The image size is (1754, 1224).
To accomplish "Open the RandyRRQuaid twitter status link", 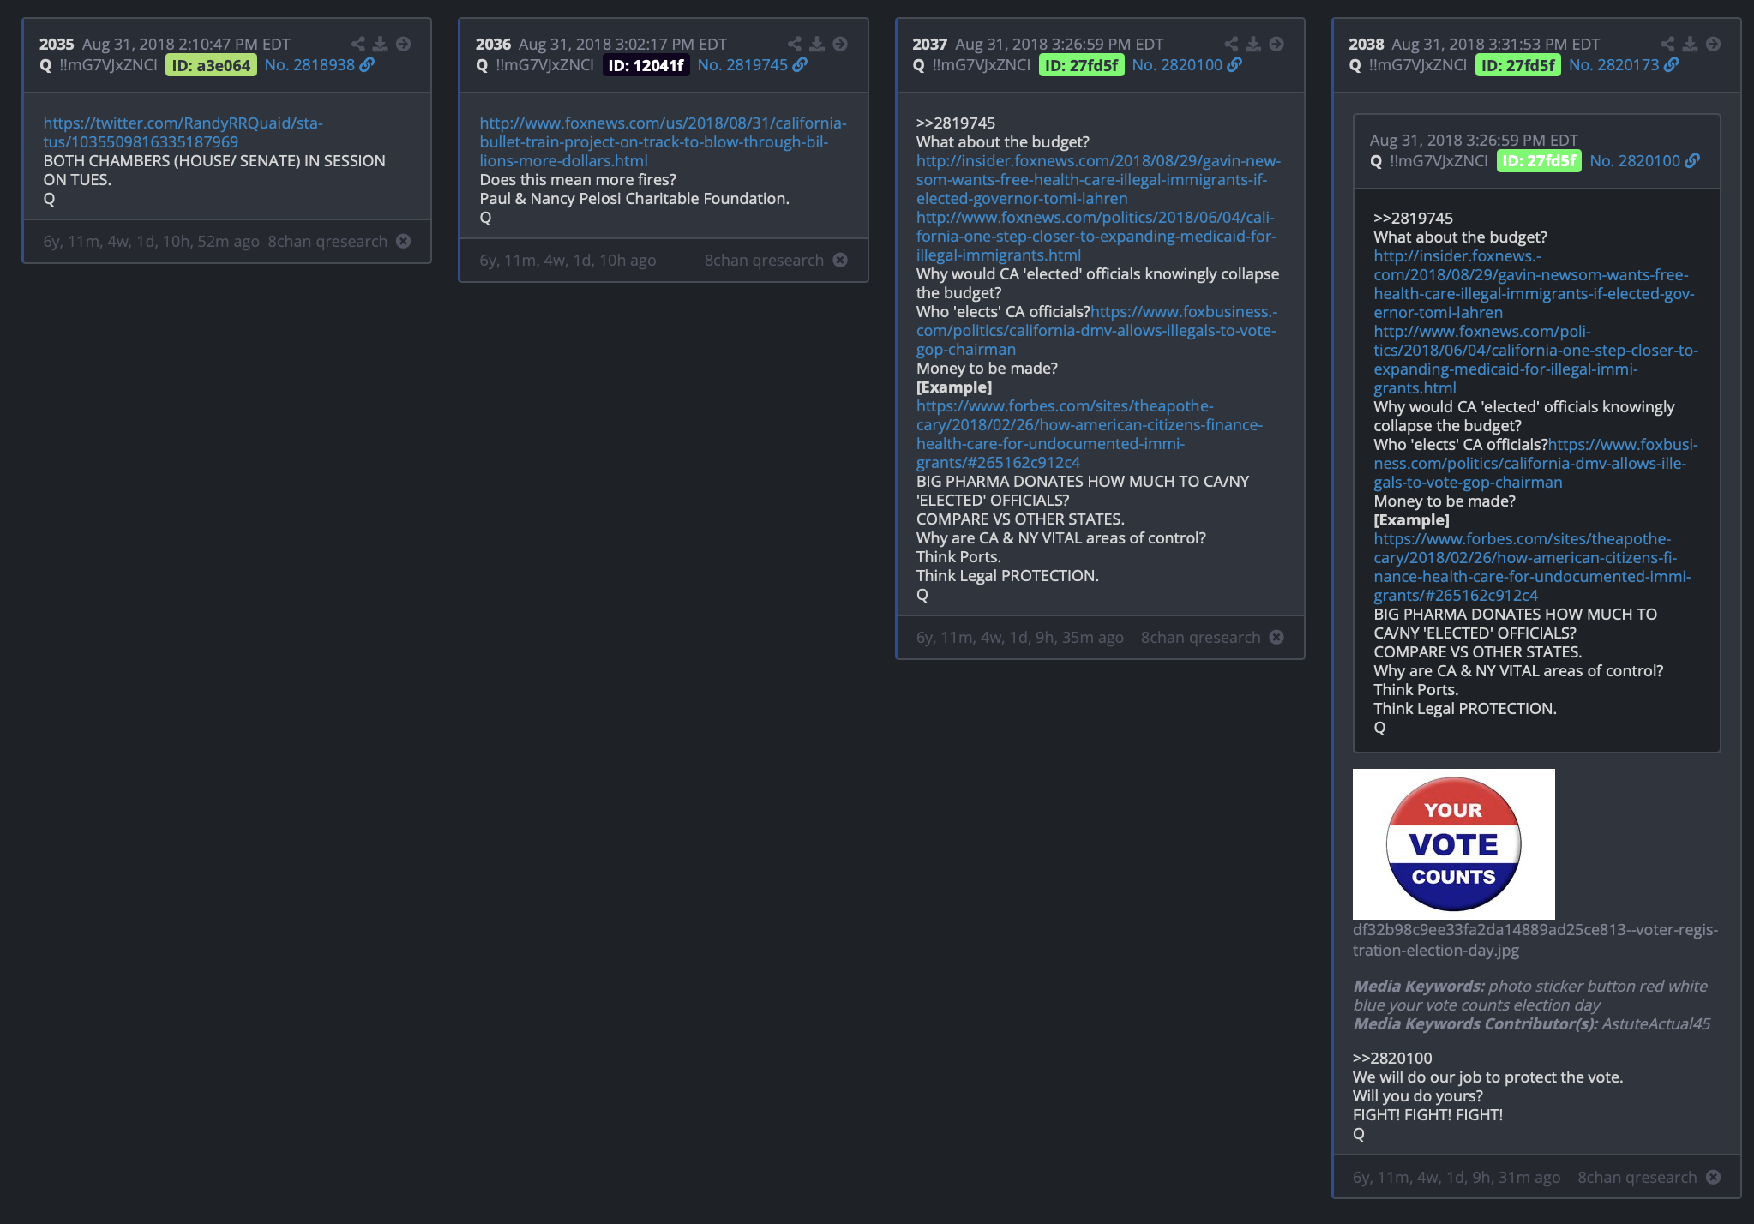I will (183, 132).
